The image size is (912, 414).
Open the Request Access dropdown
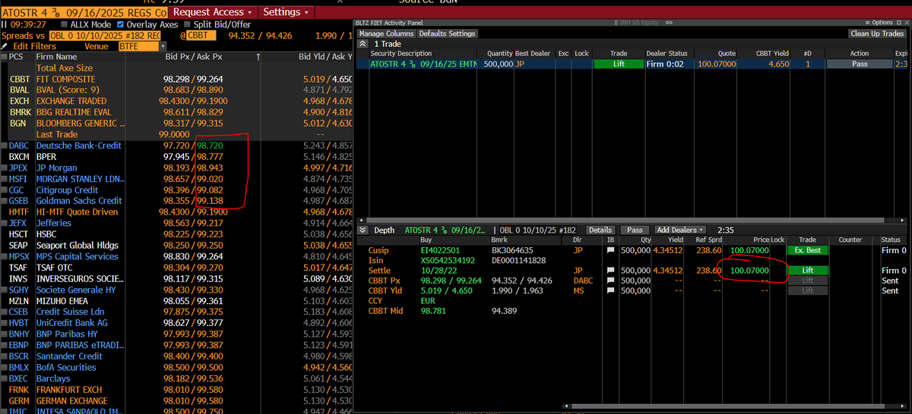[x=212, y=12]
